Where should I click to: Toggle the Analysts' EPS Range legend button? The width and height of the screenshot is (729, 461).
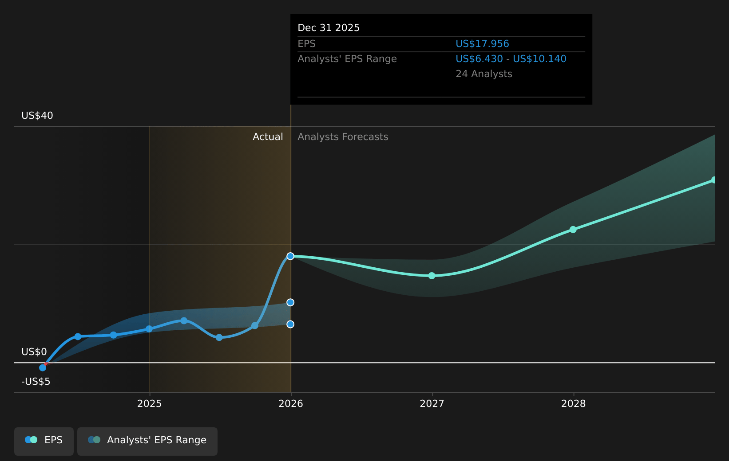147,441
